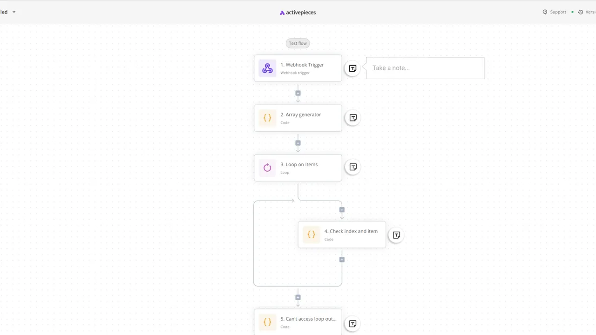596x335 pixels.
Task: Open the Array generator step
Action: (x=298, y=118)
